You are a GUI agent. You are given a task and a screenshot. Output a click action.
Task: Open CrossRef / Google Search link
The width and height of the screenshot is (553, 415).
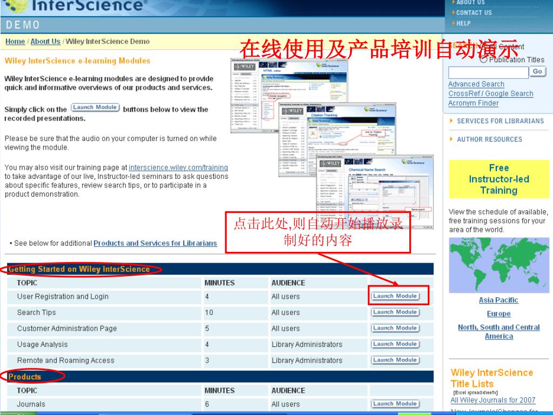(490, 94)
